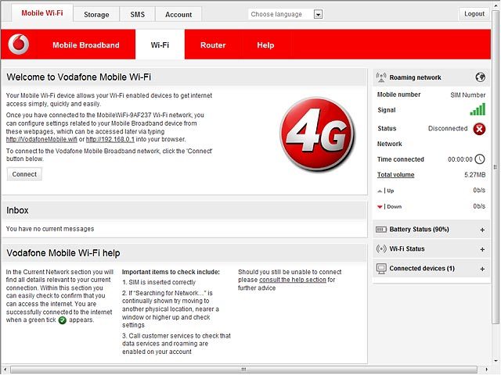501x375 pixels.
Task: Click the red Down arrow traffic icon
Action: tap(380, 207)
